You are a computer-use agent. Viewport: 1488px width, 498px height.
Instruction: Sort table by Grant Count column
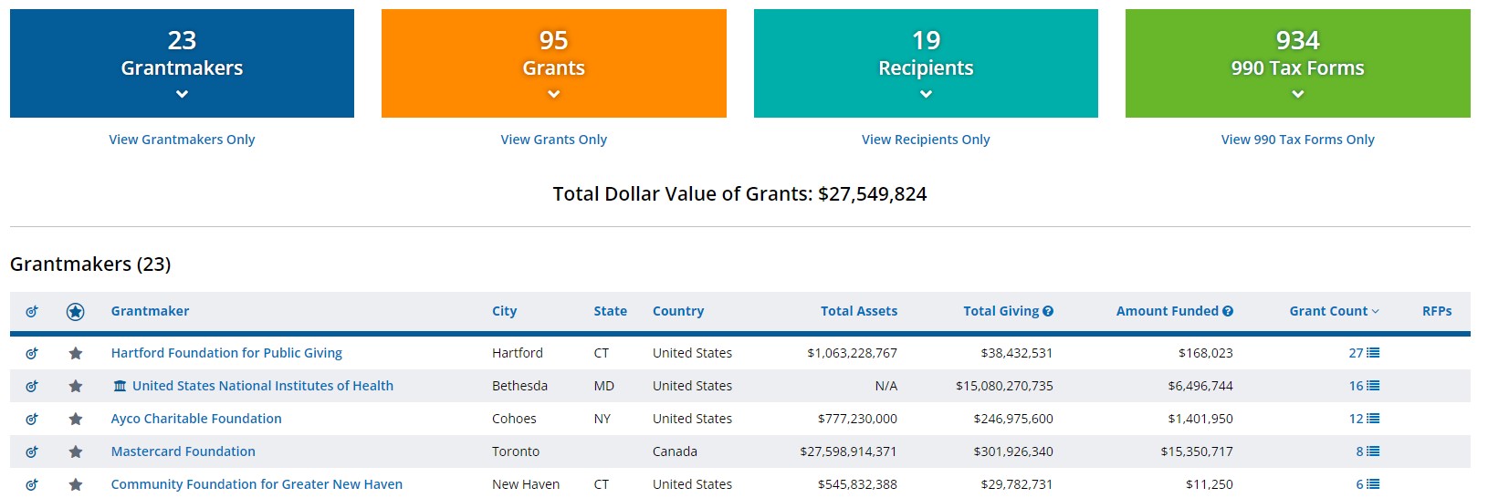tap(1334, 311)
